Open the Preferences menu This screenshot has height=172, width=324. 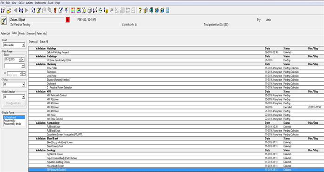[40, 3]
